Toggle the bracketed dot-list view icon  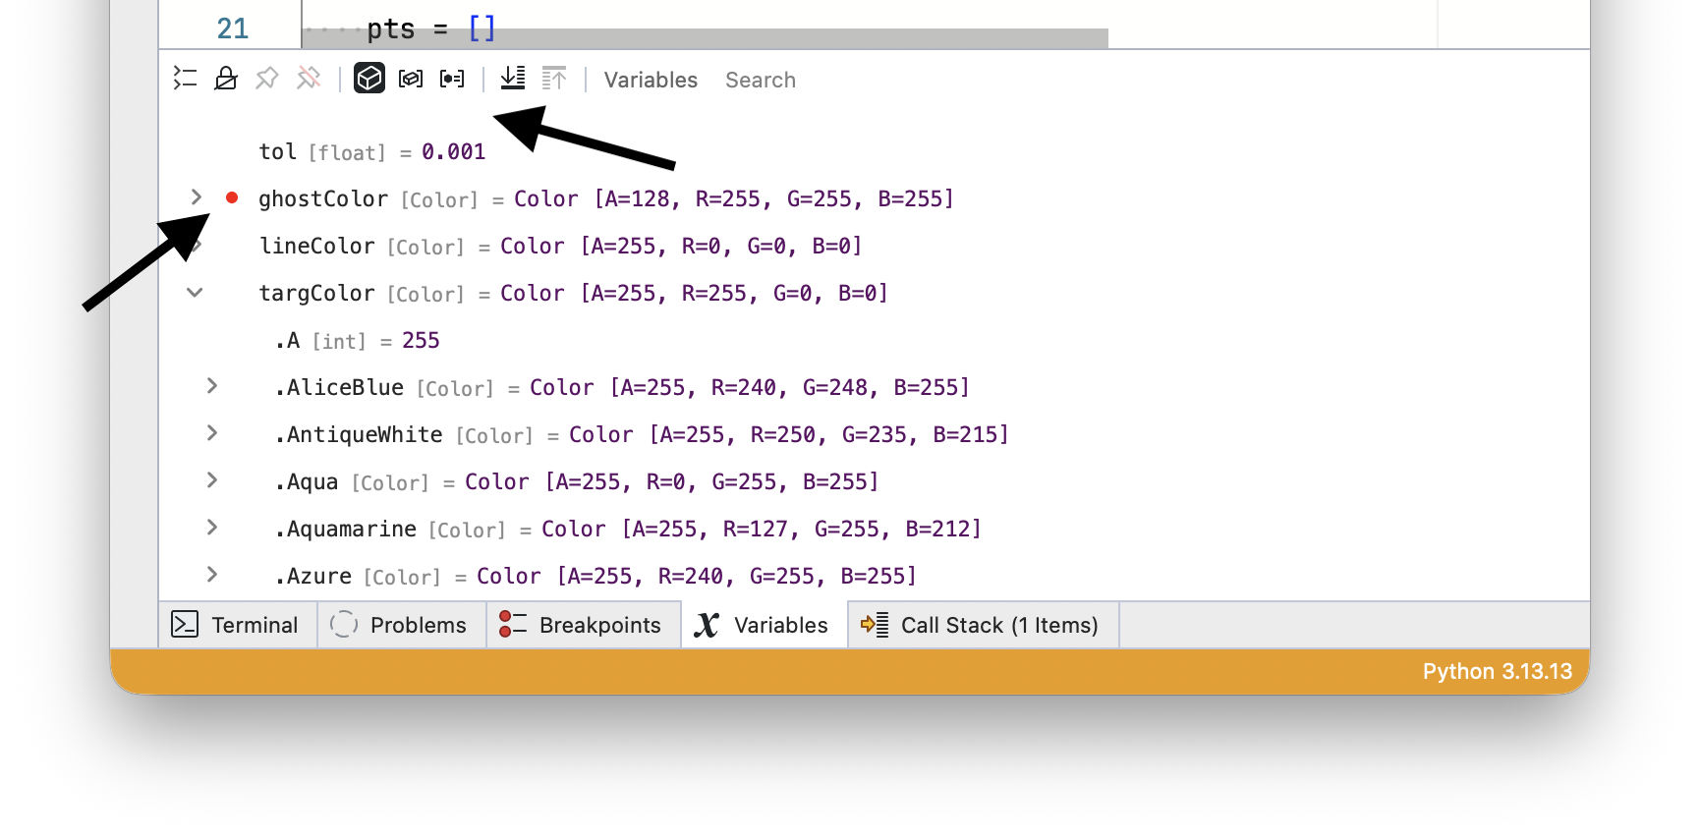(452, 79)
